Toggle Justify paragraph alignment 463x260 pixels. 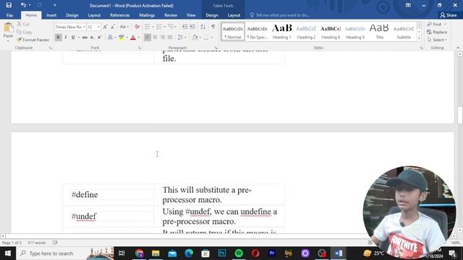click(x=170, y=38)
